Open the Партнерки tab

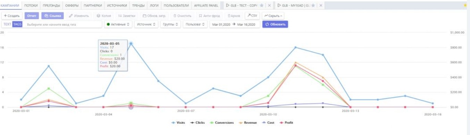point(93,6)
